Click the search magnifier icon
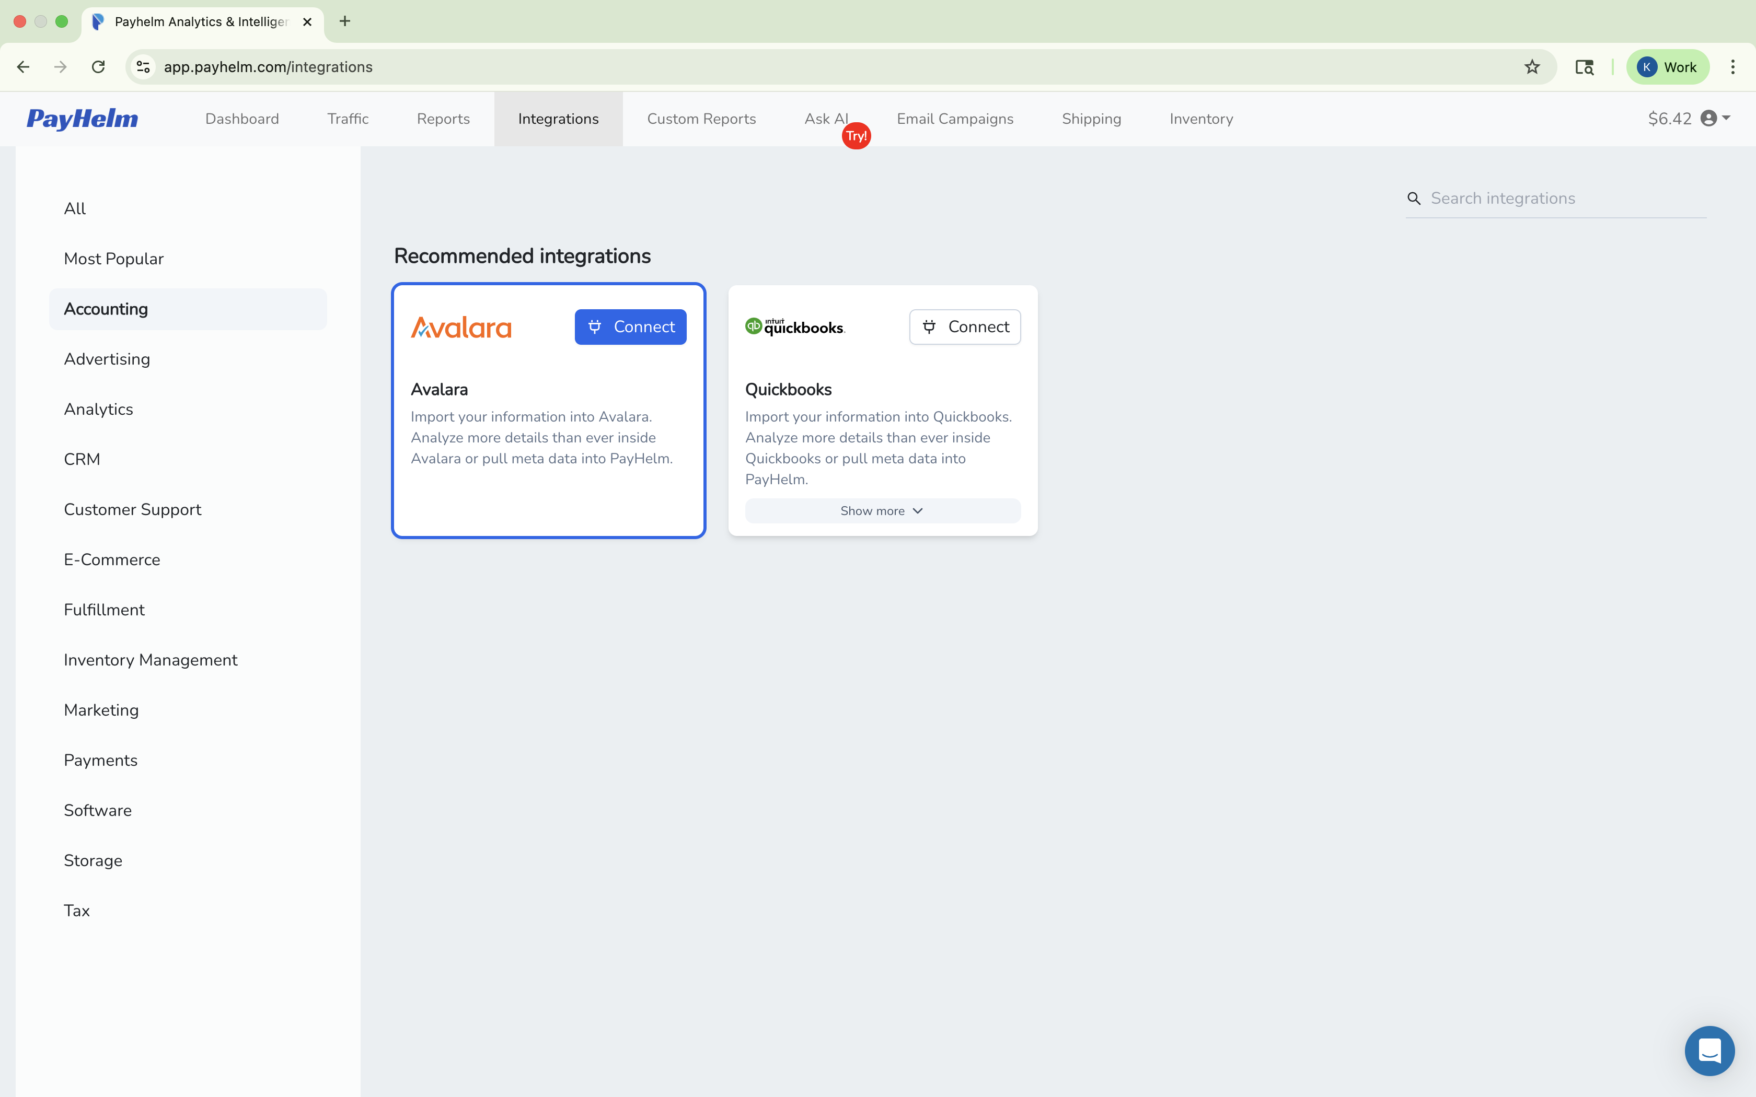This screenshot has height=1097, width=1756. click(1414, 197)
